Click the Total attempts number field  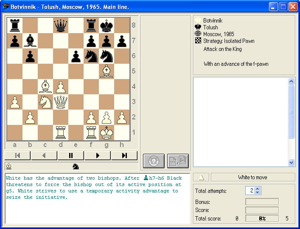click(250, 190)
